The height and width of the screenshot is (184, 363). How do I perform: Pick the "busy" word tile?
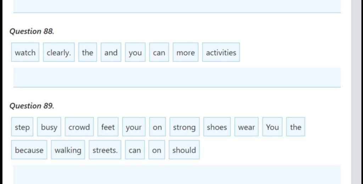(49, 127)
